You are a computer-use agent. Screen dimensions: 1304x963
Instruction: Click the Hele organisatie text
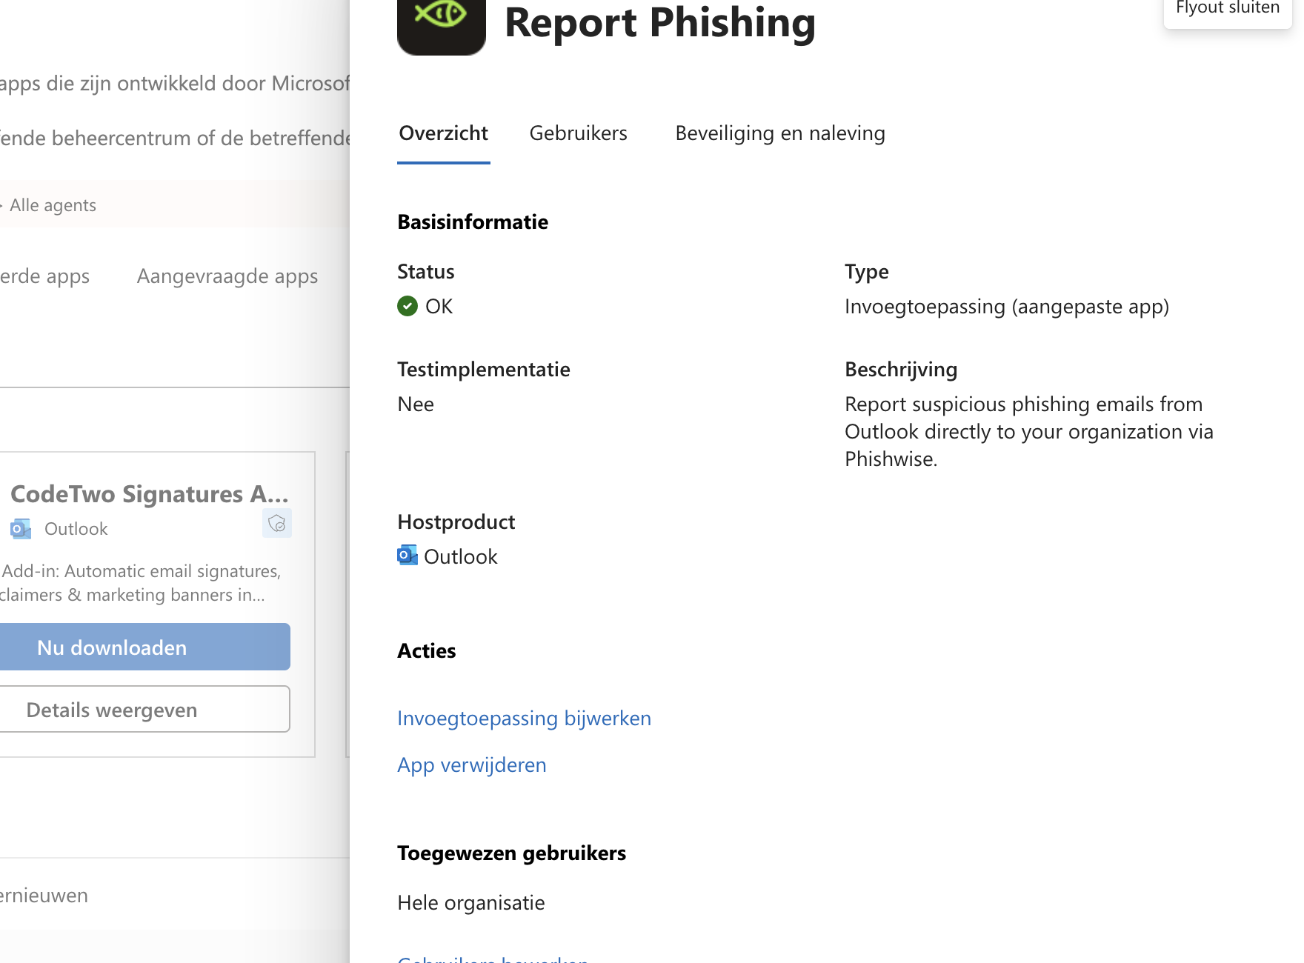tap(471, 903)
